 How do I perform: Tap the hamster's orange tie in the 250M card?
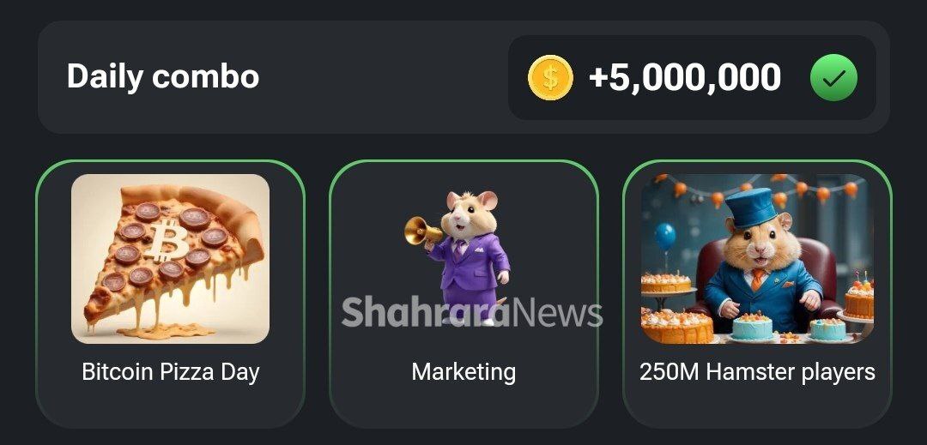pyautogui.click(x=758, y=279)
